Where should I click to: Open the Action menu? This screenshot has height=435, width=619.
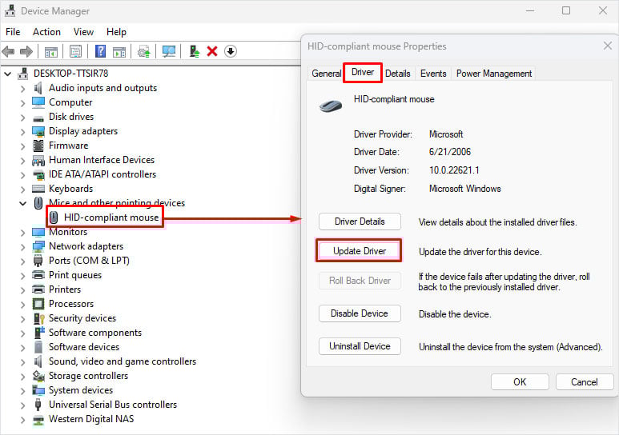[46, 32]
